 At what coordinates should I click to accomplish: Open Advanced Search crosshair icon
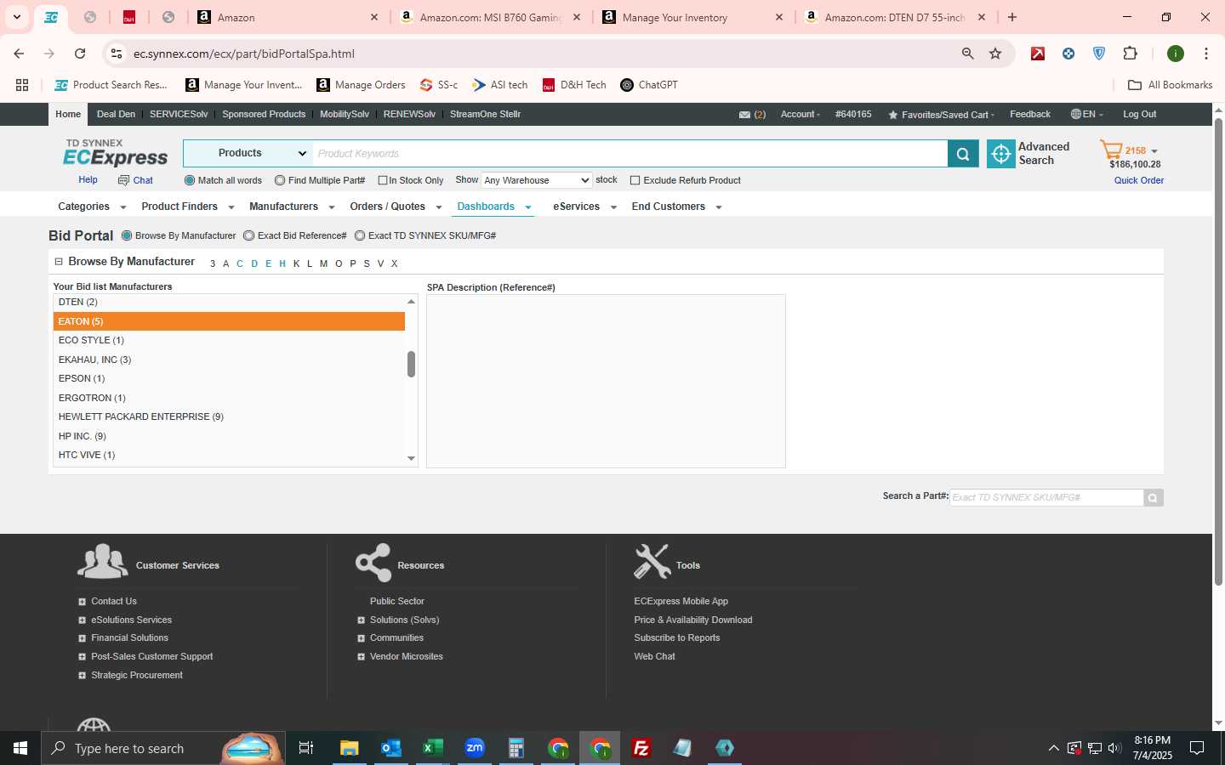coord(1001,154)
